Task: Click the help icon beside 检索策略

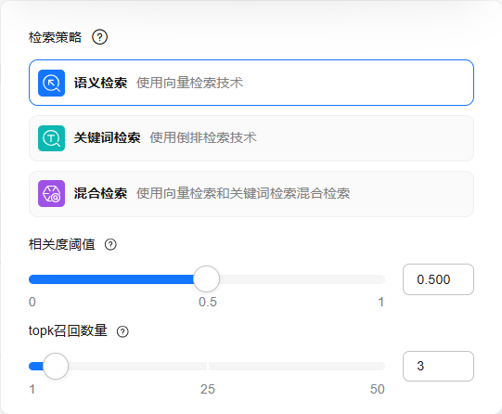Action: (99, 37)
